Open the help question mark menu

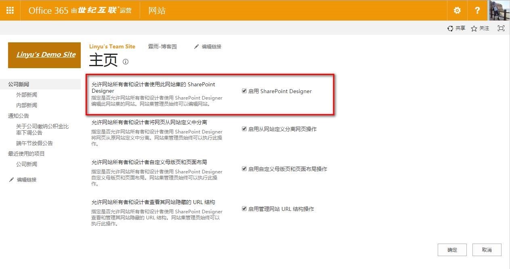478,10
